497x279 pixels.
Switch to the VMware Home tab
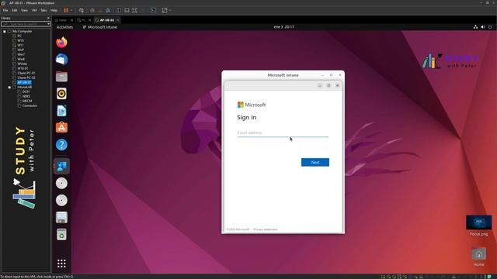click(x=61, y=20)
